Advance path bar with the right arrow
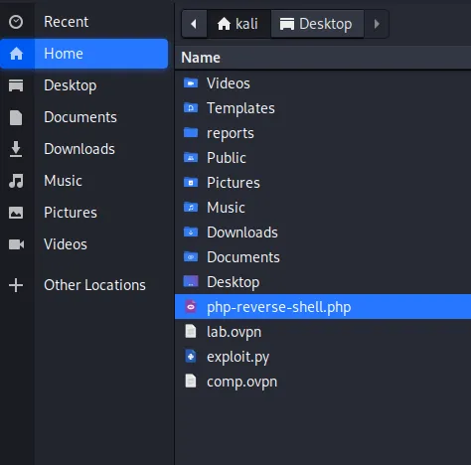The image size is (471, 465). tap(377, 24)
